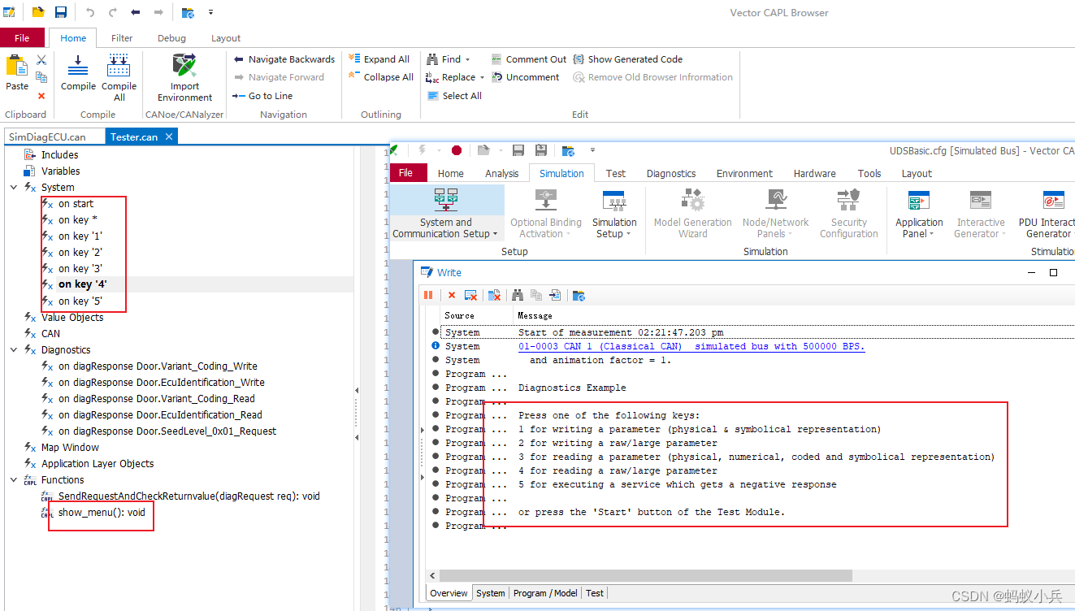Select on key '1' handler
1075x611 pixels.
(80, 236)
